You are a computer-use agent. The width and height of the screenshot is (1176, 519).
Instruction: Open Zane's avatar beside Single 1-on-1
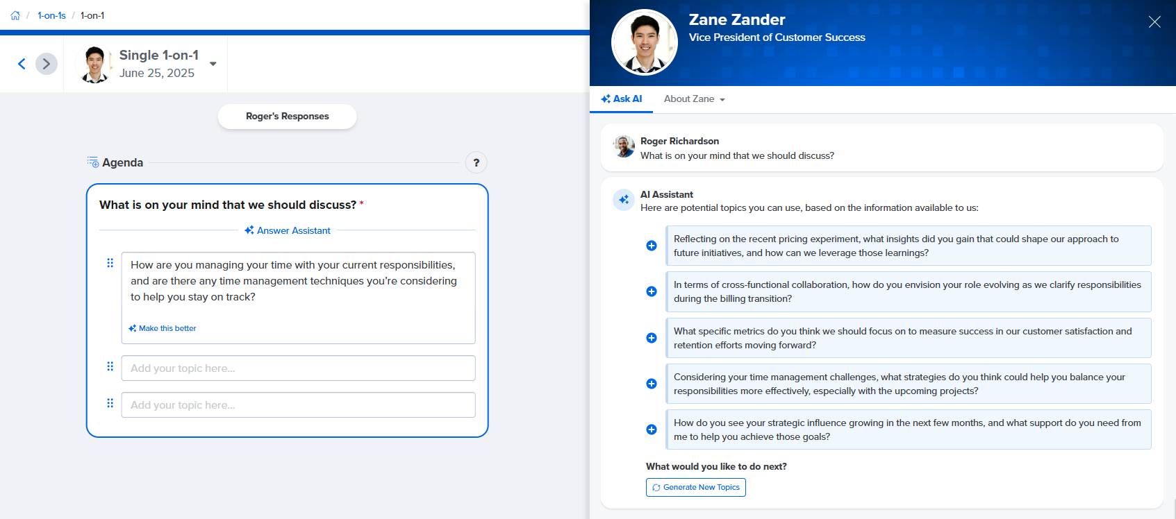[94, 65]
